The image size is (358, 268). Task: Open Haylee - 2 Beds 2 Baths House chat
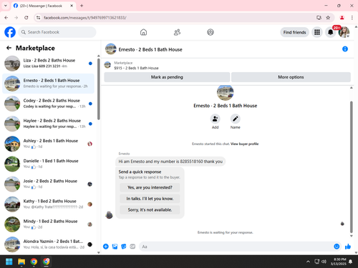click(48, 124)
